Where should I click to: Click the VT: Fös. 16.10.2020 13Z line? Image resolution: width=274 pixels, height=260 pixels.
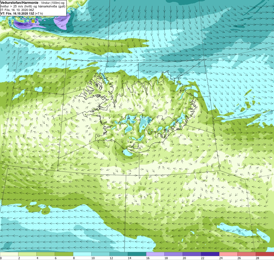[x=22, y=13]
